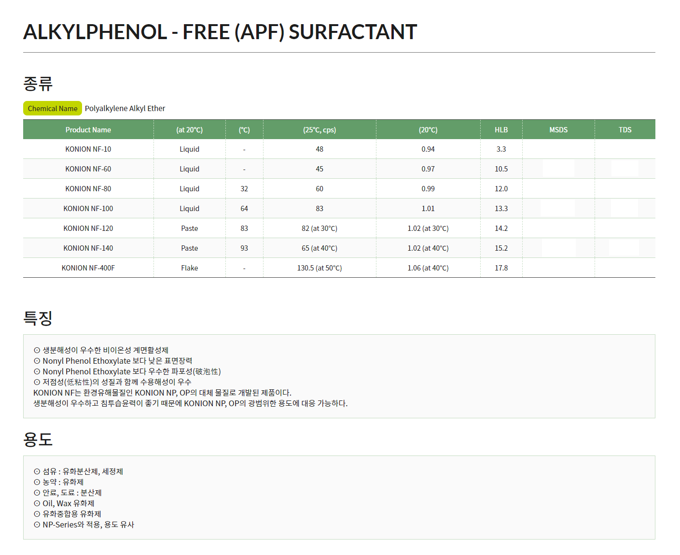Screen dimensions: 680x555
Task: Click the HLB value '10.5'
Action: pos(501,169)
